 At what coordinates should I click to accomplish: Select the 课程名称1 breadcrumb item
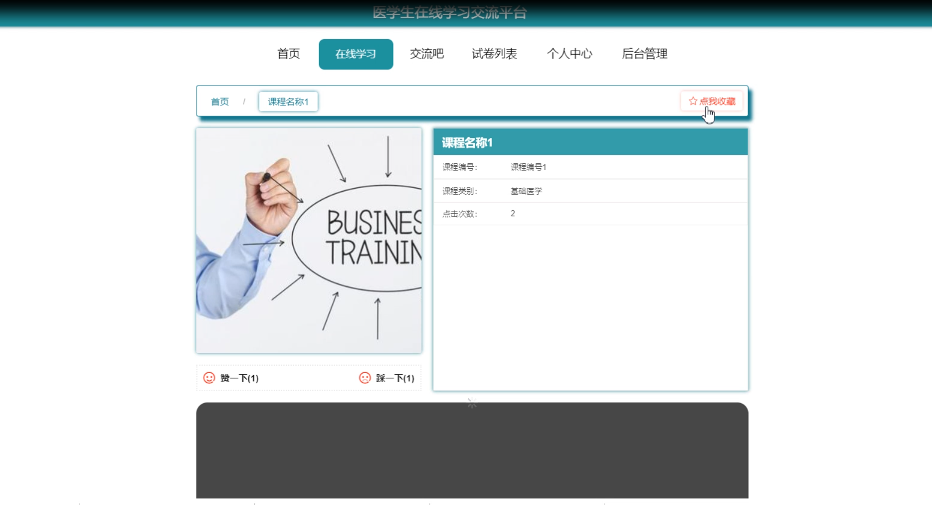tap(288, 101)
